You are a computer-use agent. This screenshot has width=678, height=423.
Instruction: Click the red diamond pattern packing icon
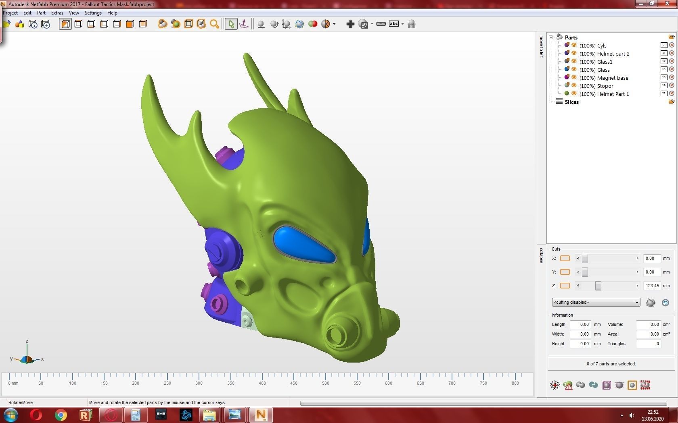645,385
